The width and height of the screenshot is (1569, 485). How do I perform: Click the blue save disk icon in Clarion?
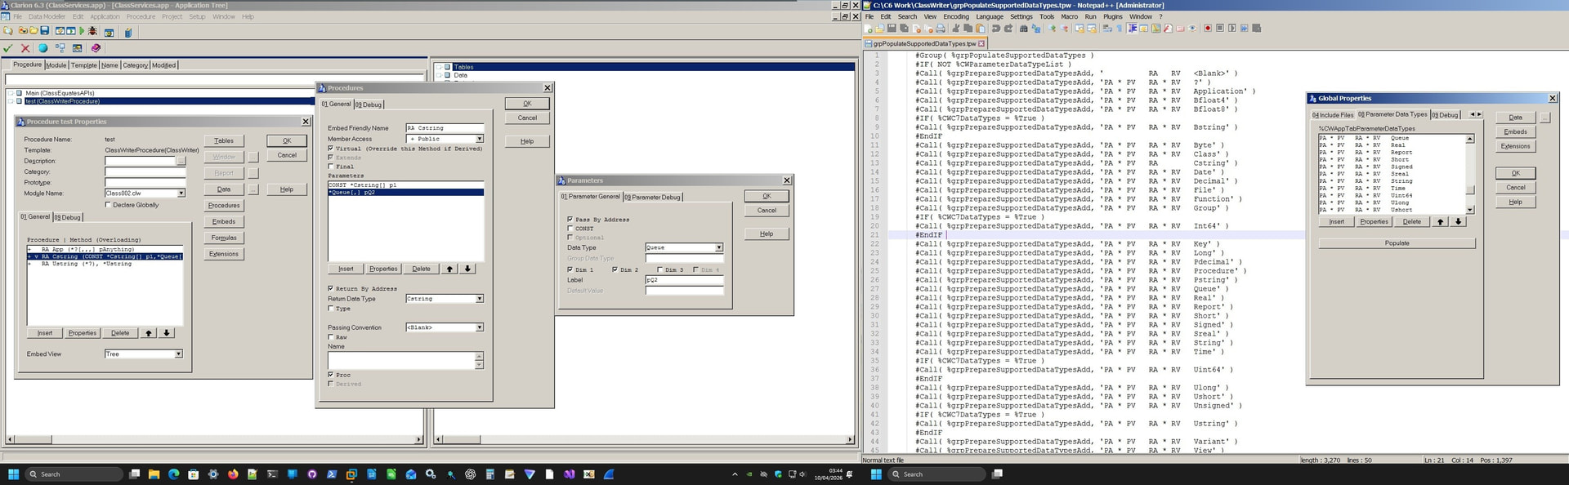45,31
